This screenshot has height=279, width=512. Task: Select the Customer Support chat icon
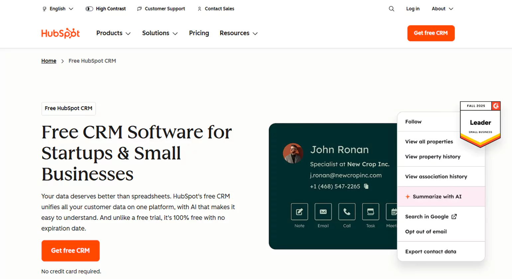coord(139,9)
